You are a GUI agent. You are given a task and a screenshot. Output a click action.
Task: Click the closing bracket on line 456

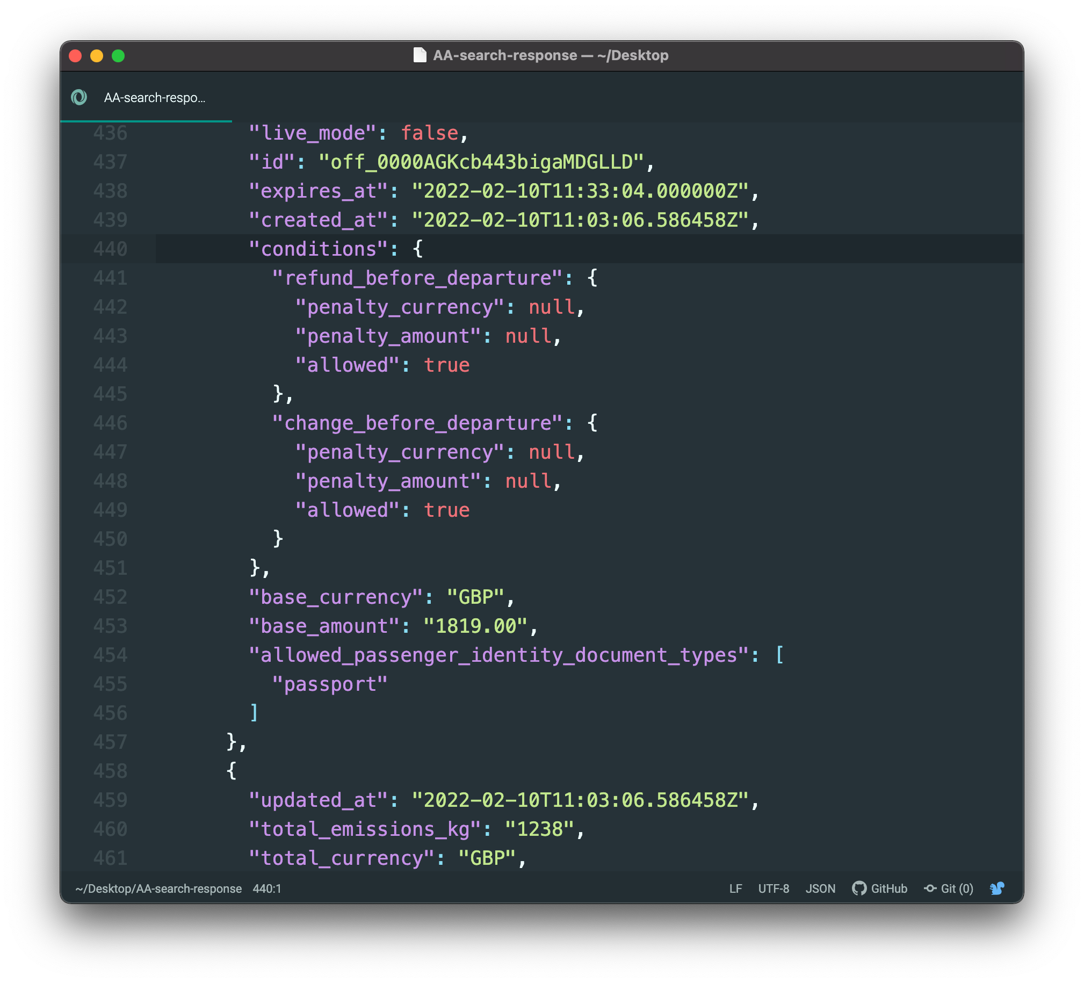(254, 713)
